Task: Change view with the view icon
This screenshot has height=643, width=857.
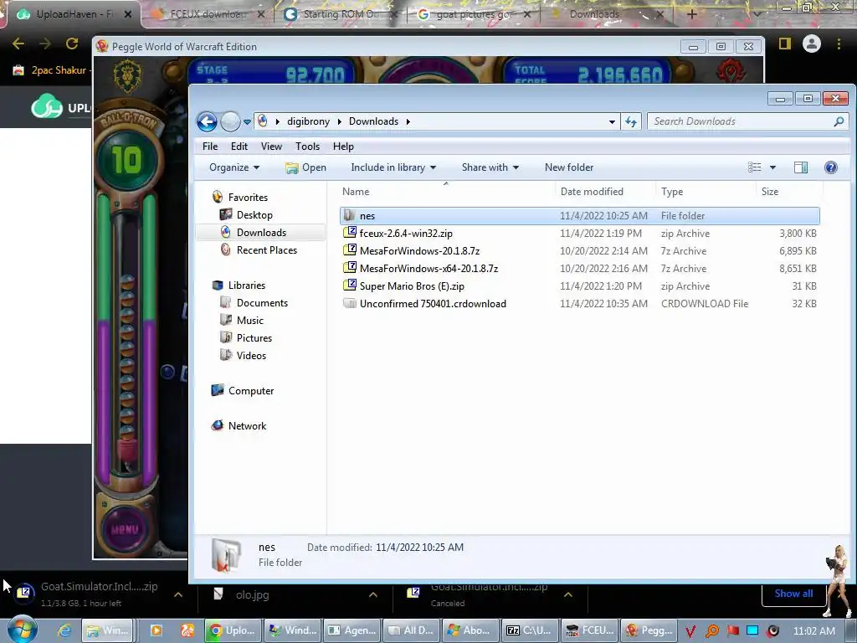Action: (754, 167)
